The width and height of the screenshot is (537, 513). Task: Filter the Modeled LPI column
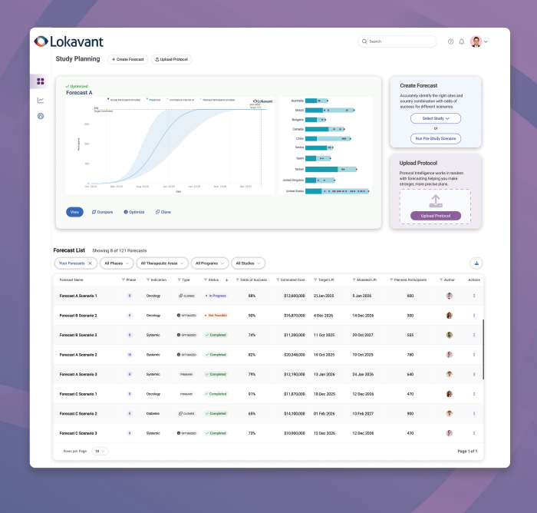coord(354,280)
